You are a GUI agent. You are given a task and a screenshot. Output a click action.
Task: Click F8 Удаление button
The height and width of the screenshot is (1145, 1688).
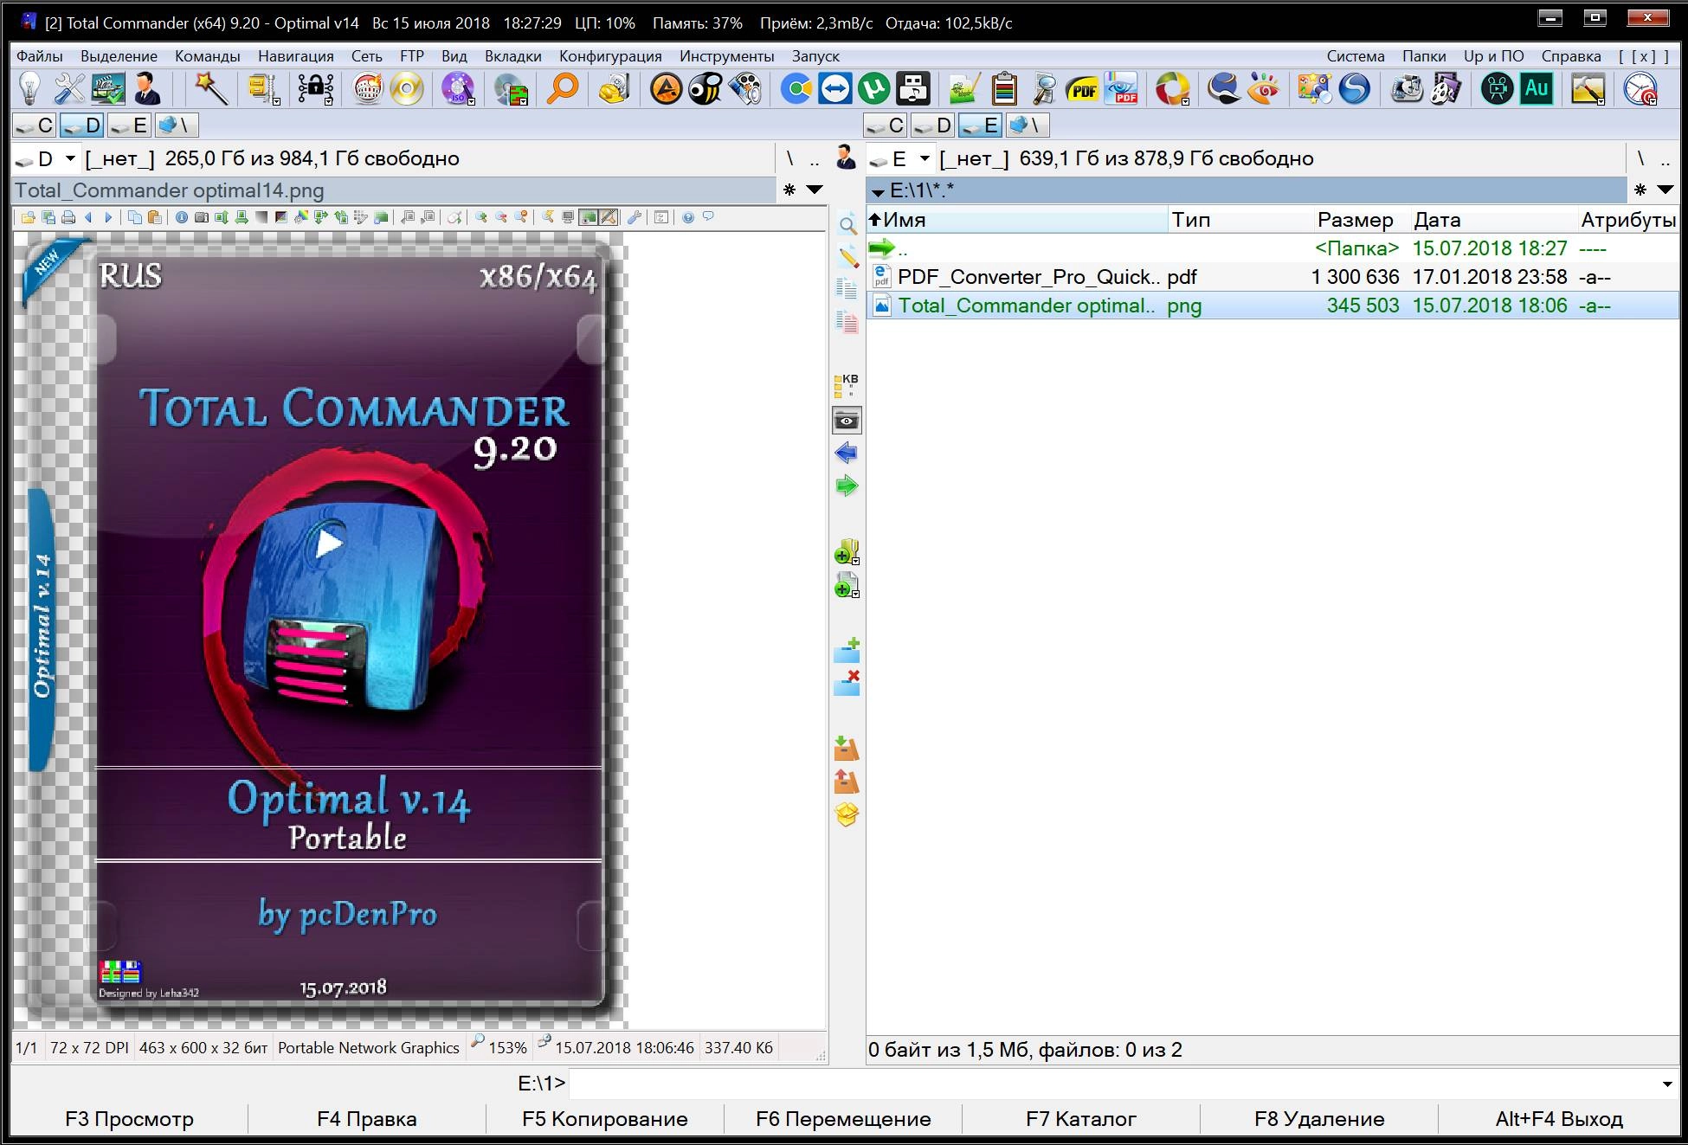point(1319,1119)
